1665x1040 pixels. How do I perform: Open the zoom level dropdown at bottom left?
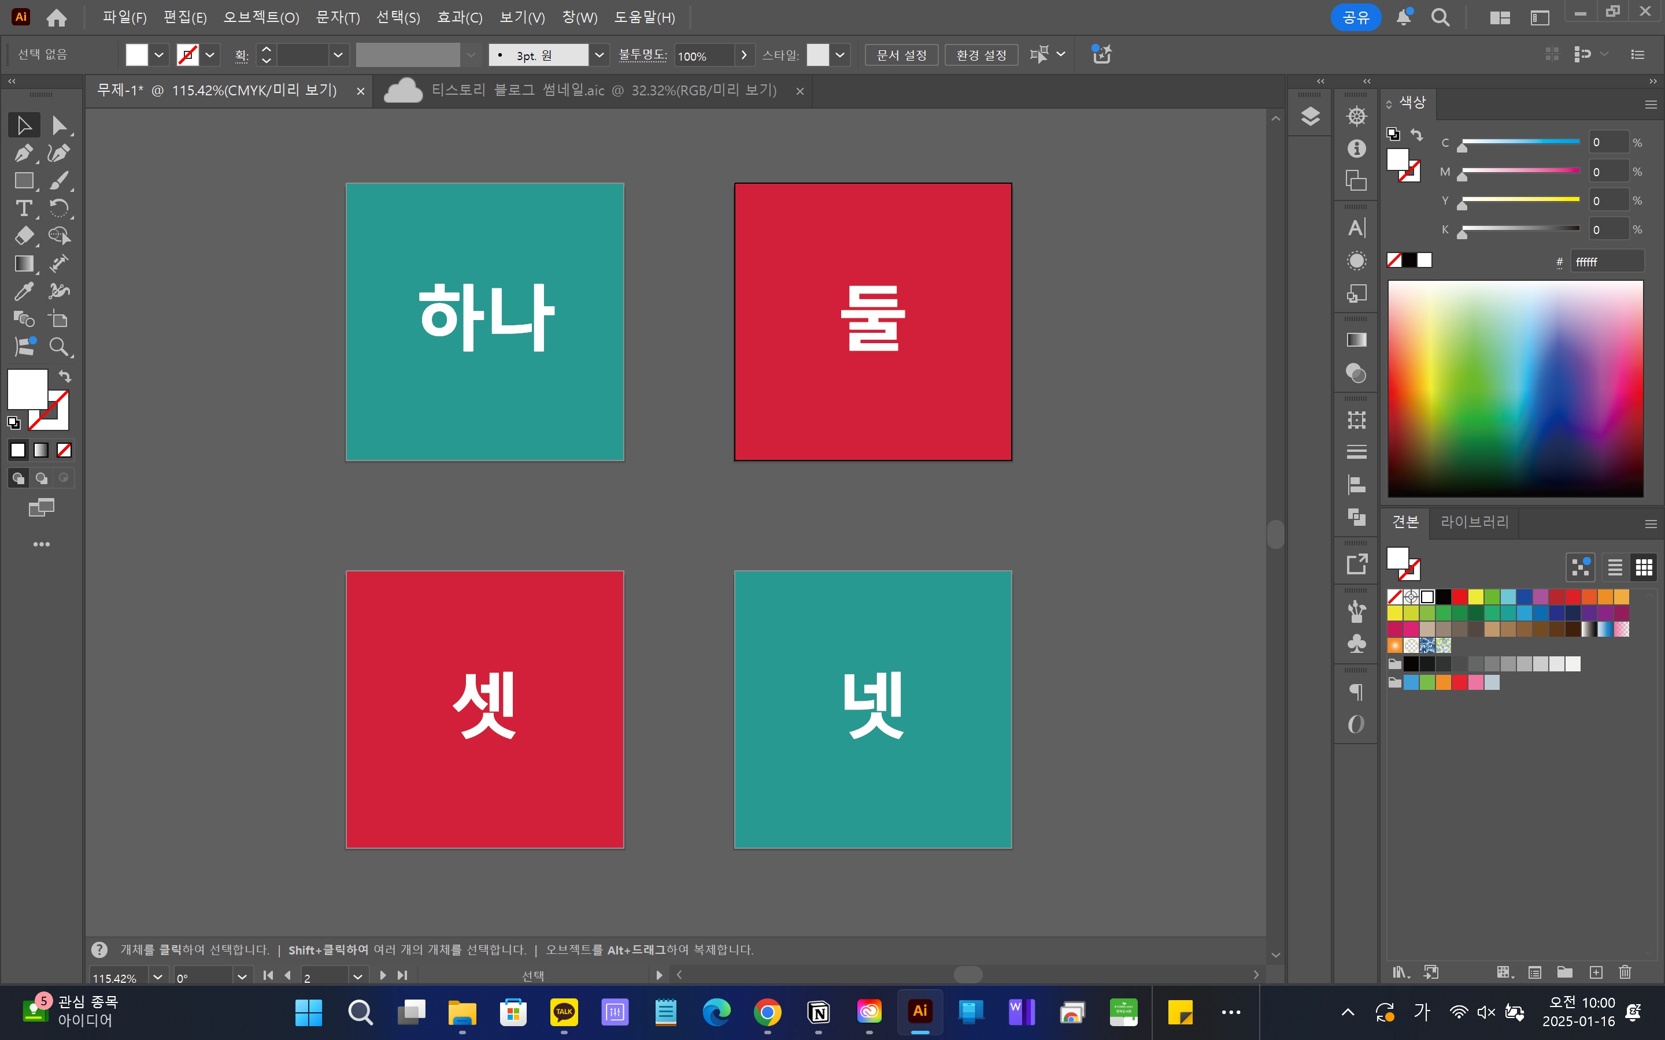(158, 976)
